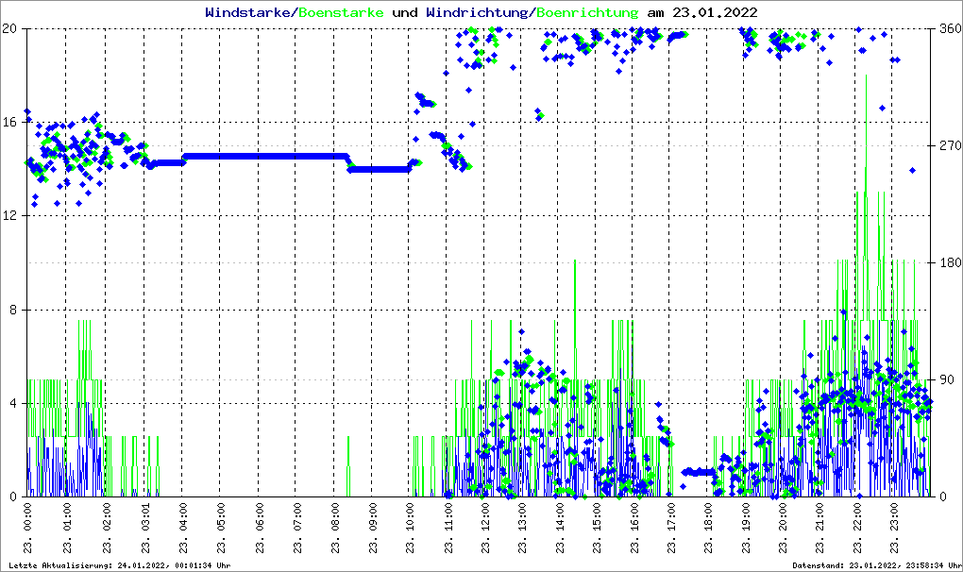
Task: Click the time label '23. 14:00'
Action: 560,528
